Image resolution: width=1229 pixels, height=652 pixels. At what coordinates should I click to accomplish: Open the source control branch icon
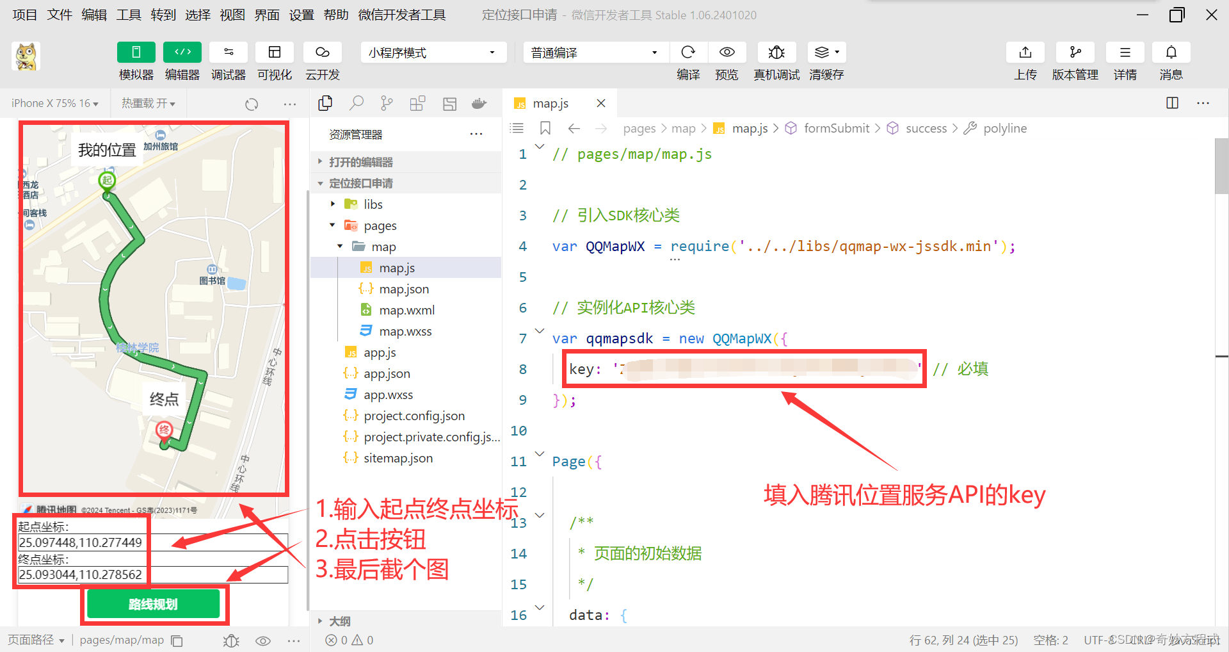pos(387,103)
